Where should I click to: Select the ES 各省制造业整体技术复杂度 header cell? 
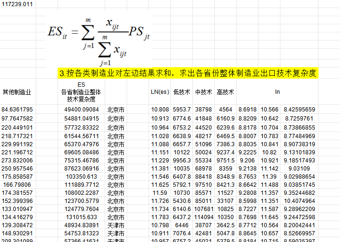coord(81,91)
